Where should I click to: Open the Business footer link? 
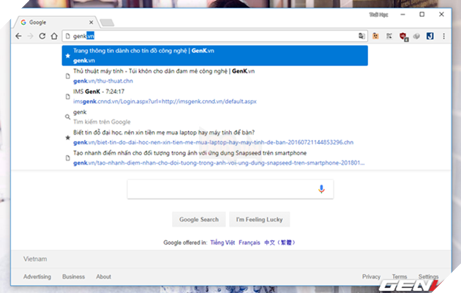point(73,277)
